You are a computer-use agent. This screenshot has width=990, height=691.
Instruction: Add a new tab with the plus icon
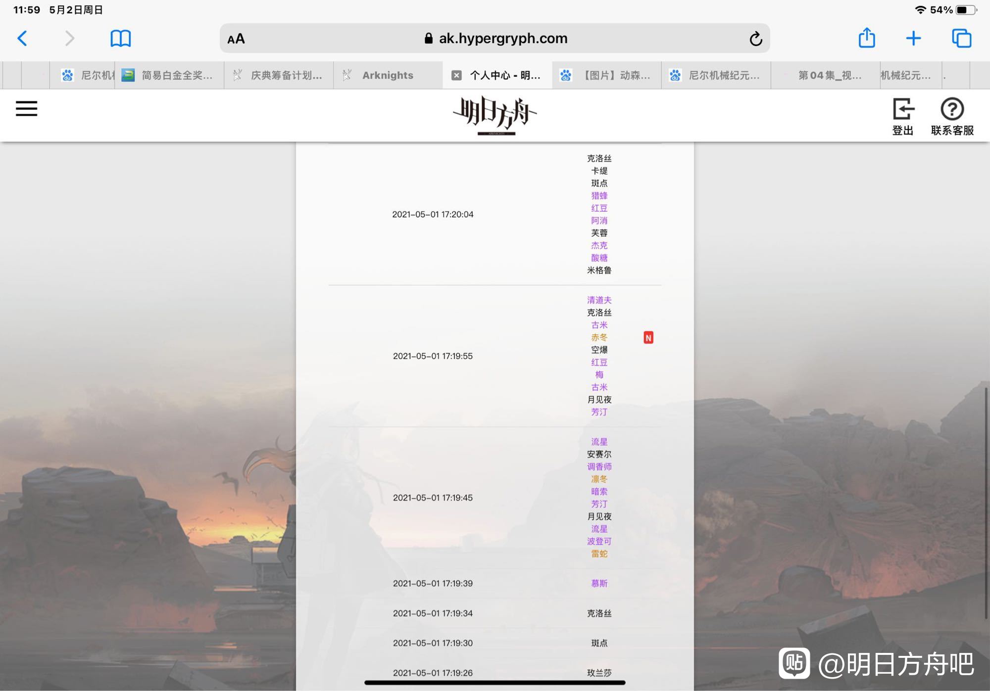pyautogui.click(x=913, y=38)
